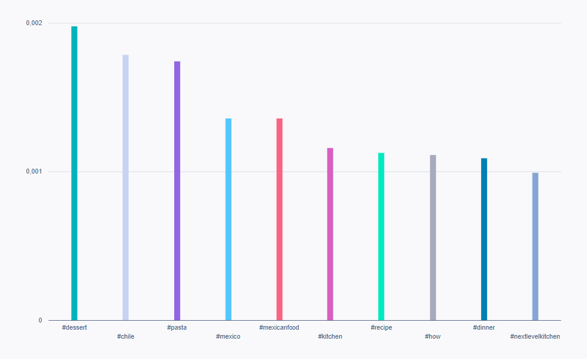This screenshot has width=587, height=359.
Task: Click the #mexico axis label
Action: click(x=228, y=336)
